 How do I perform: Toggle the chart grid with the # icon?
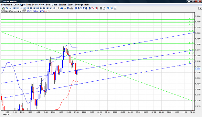(62, 8)
